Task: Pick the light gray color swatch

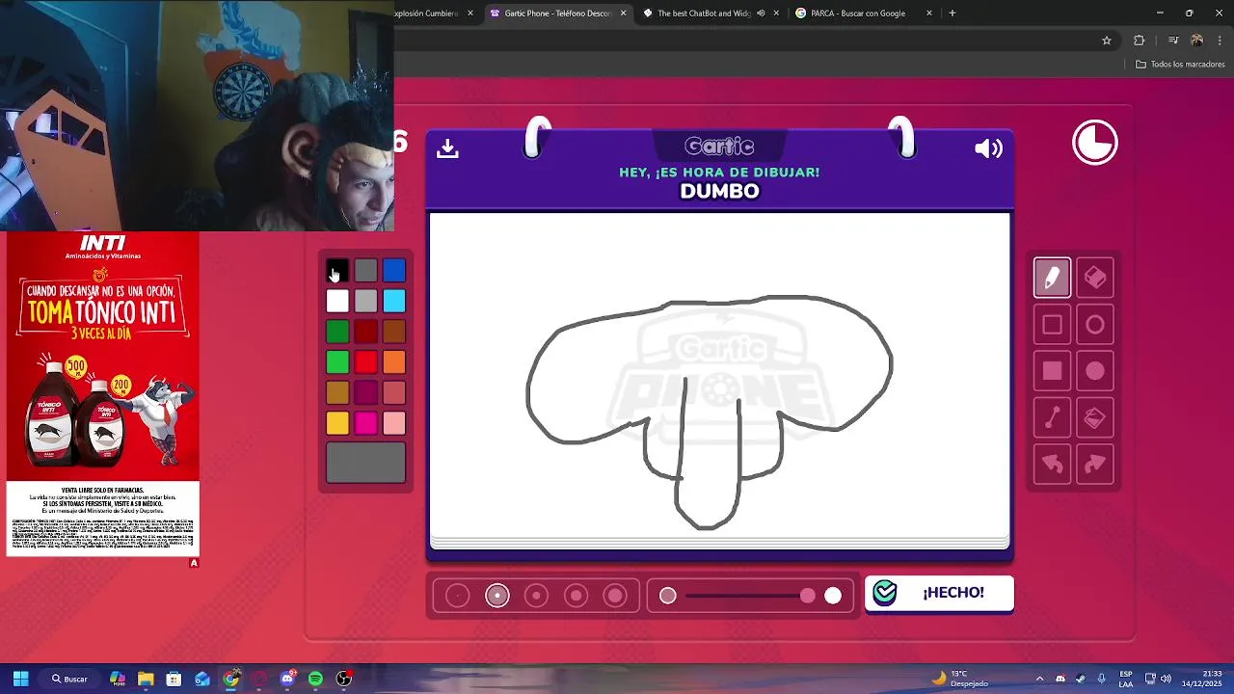Action: pos(365,302)
